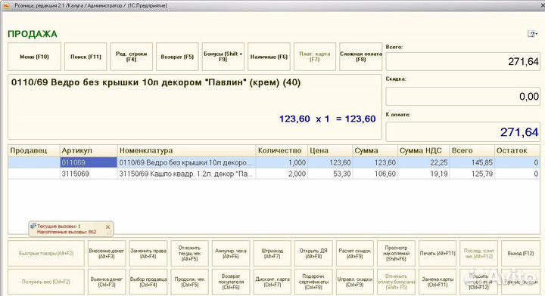Select Ред. строки (F4)

tap(132, 57)
